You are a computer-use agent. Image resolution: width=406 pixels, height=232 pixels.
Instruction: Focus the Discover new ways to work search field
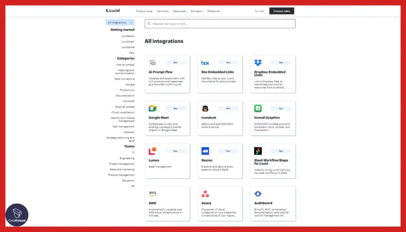(220, 23)
